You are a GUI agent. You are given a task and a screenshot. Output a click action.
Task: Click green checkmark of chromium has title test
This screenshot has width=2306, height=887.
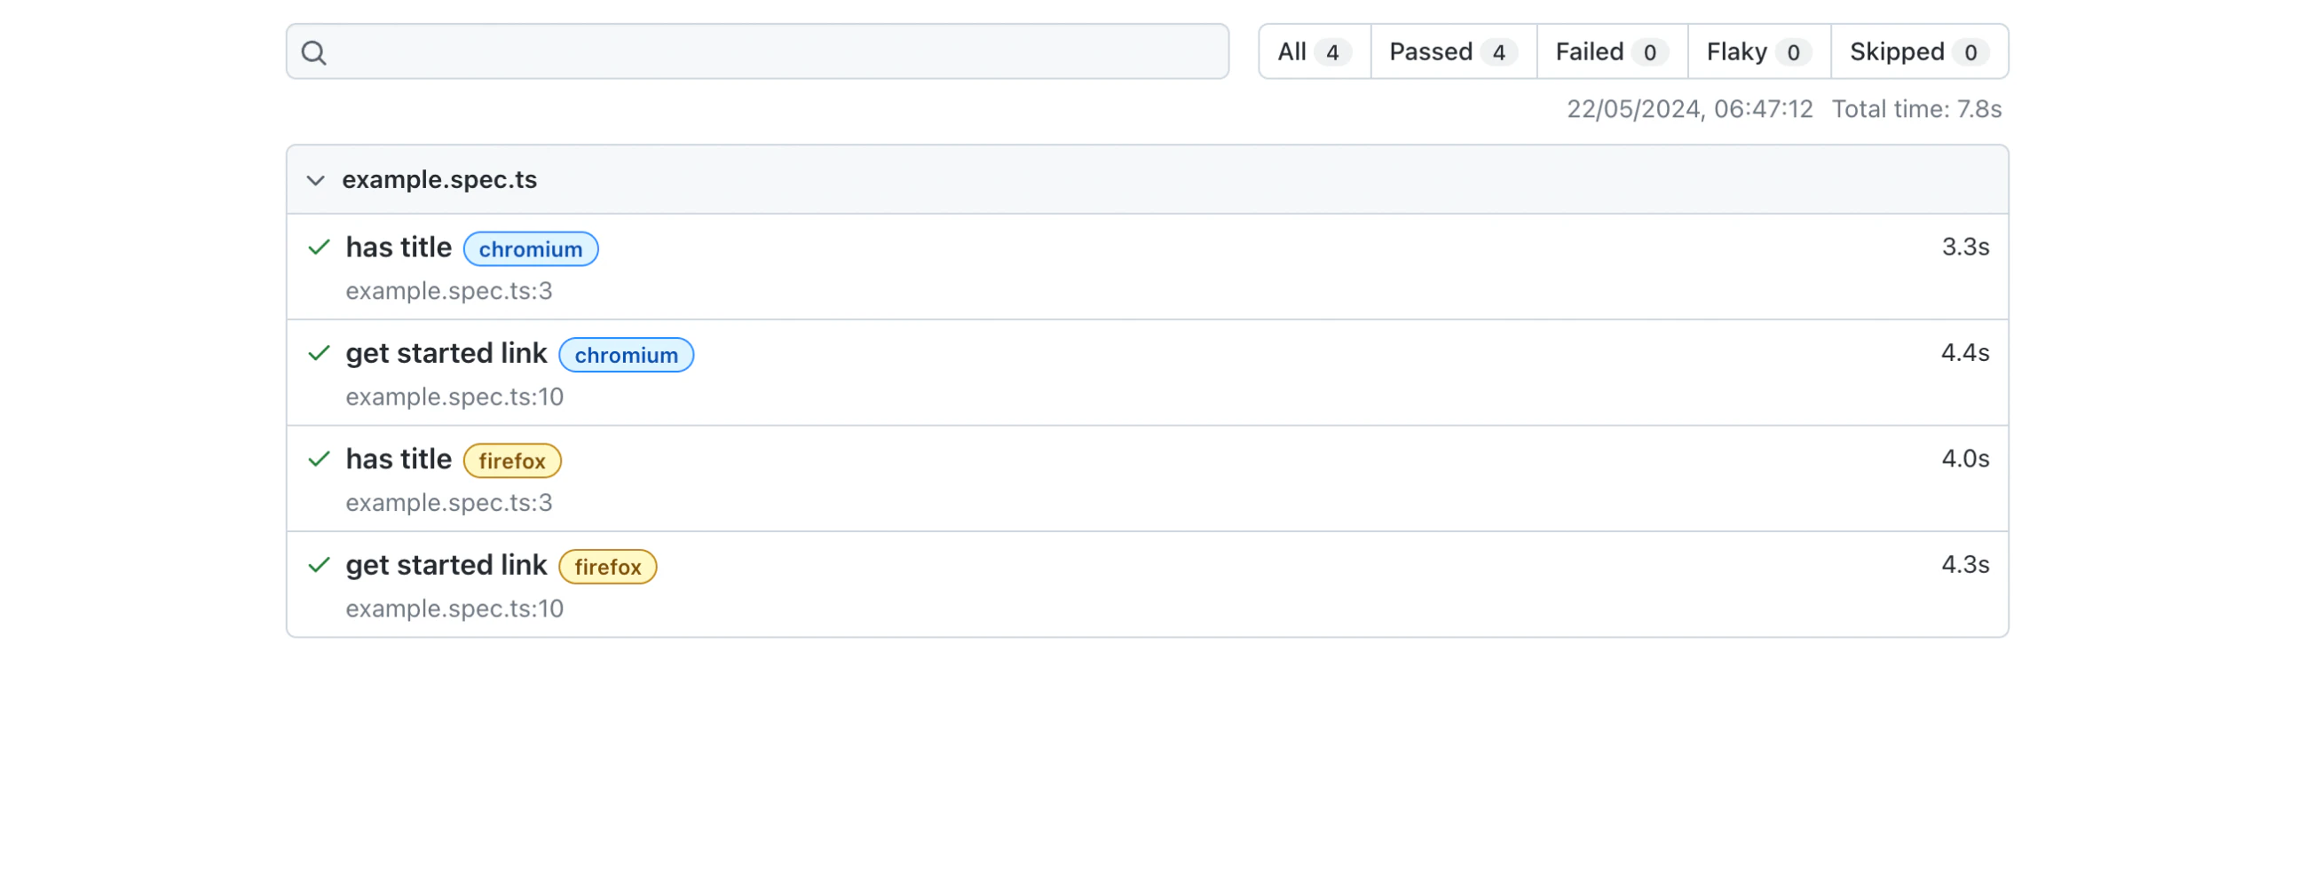(x=319, y=247)
